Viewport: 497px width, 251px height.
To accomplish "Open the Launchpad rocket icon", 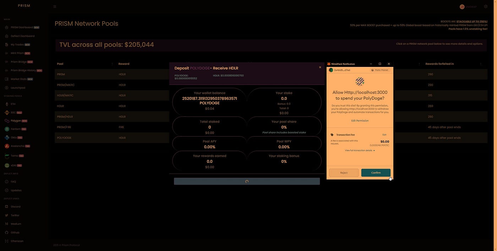I will [7, 88].
